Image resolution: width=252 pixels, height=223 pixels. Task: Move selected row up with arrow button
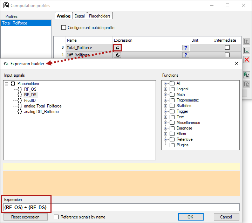point(246,41)
